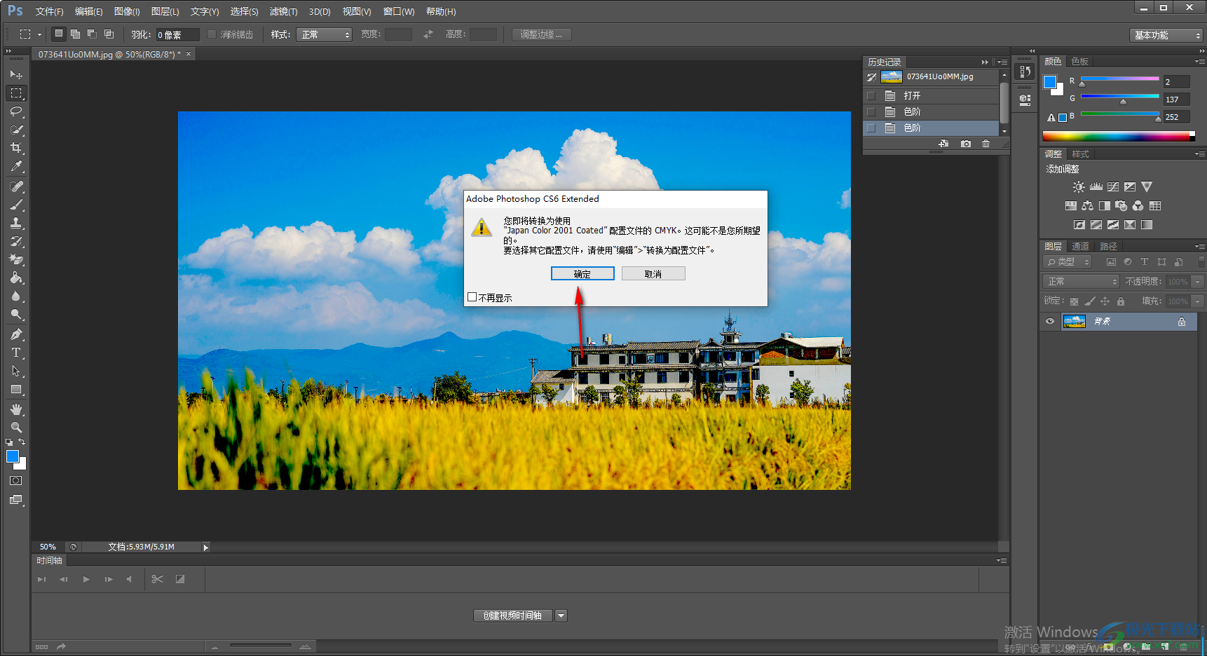Select the Path Selection tool

(x=16, y=371)
